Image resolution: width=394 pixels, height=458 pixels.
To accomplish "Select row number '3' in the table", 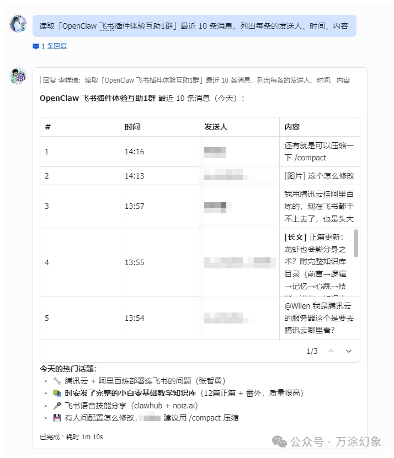I will [x=47, y=206].
